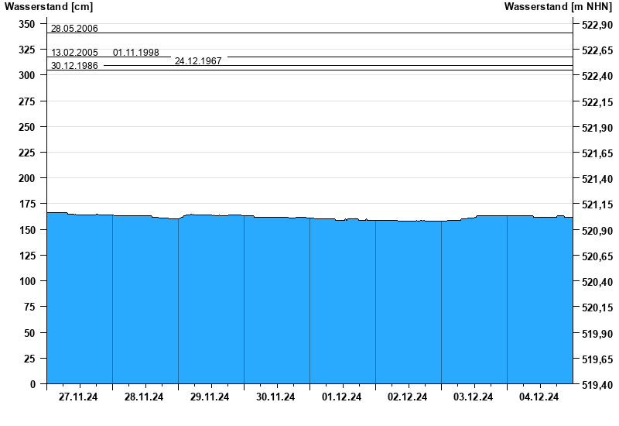The width and height of the screenshot is (619, 426).
Task: Click the Wasserstand [cm] axis title
Action: [49, 7]
